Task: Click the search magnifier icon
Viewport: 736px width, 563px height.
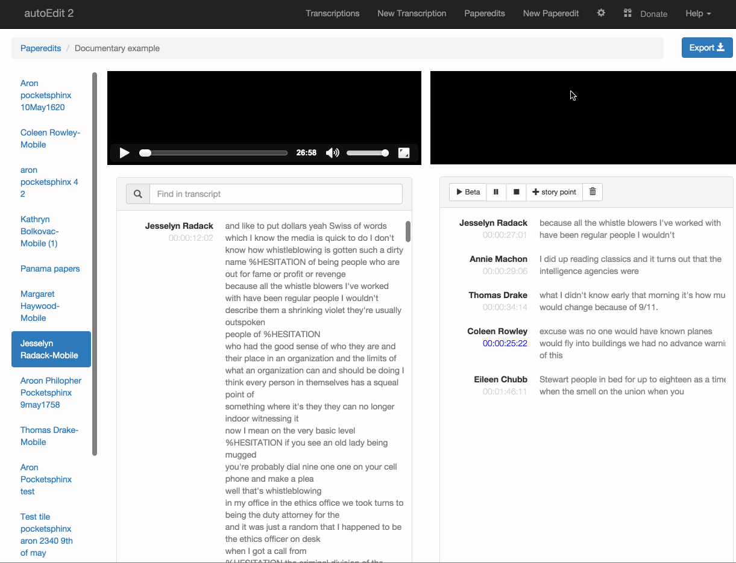Action: pyautogui.click(x=138, y=194)
